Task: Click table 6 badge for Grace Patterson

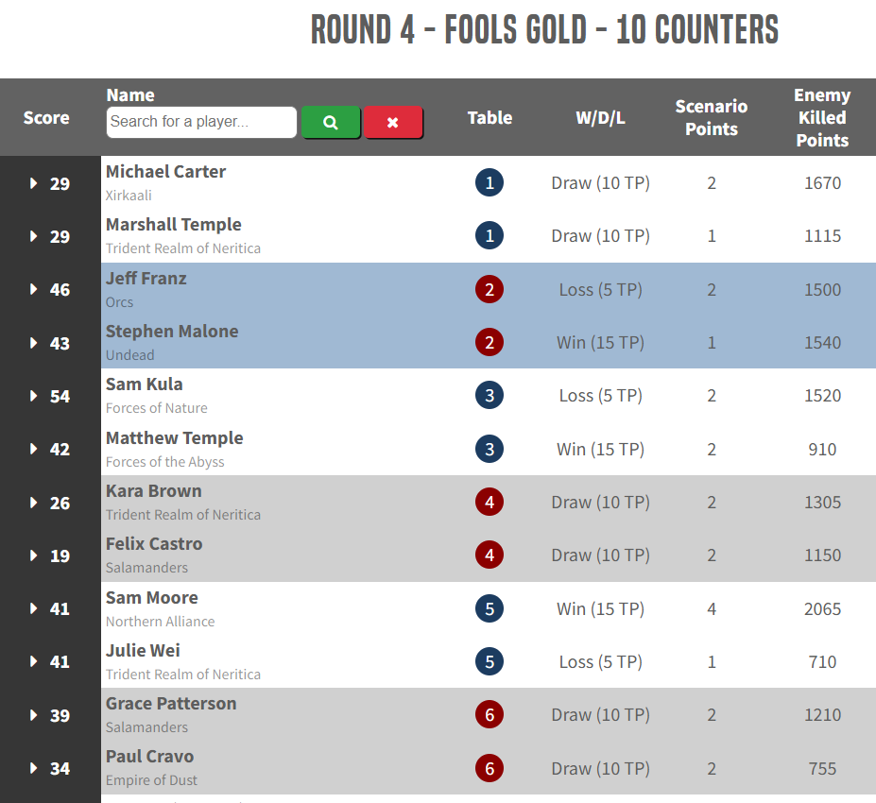Action: click(x=490, y=715)
